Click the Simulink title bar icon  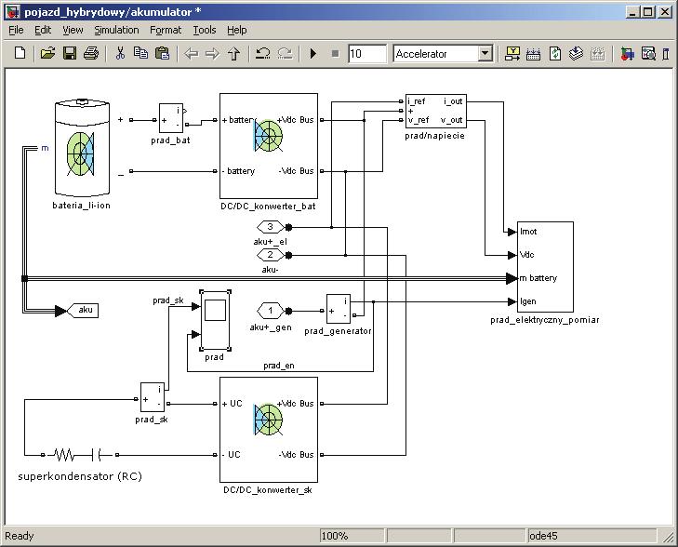13,12
